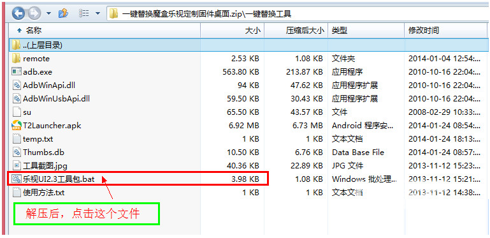Select the T2Launcher.apk file name
490x238 pixels.
[x=52, y=126]
